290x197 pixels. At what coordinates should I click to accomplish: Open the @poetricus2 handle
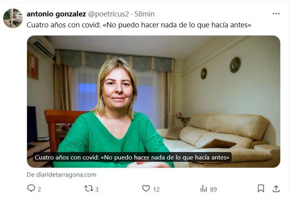(109, 14)
